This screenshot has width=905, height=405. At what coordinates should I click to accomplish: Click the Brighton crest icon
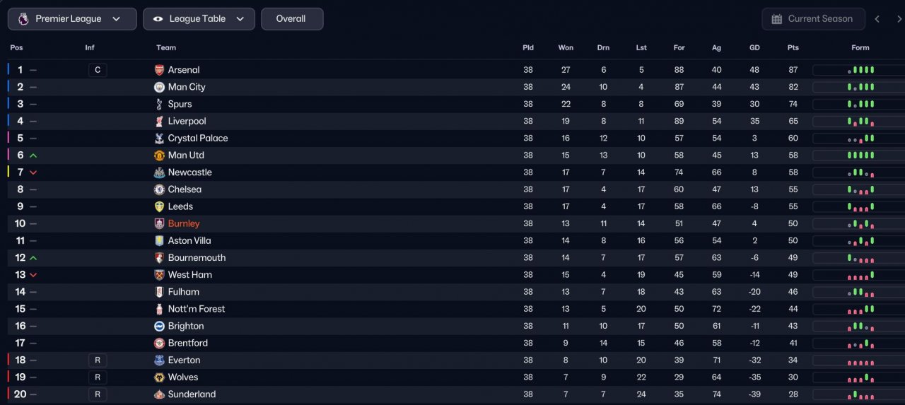[x=159, y=326]
